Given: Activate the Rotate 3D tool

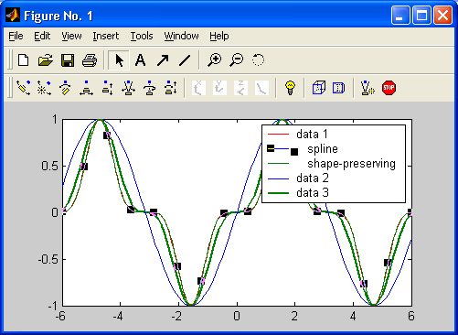Looking at the screenshot, I should pos(258,59).
